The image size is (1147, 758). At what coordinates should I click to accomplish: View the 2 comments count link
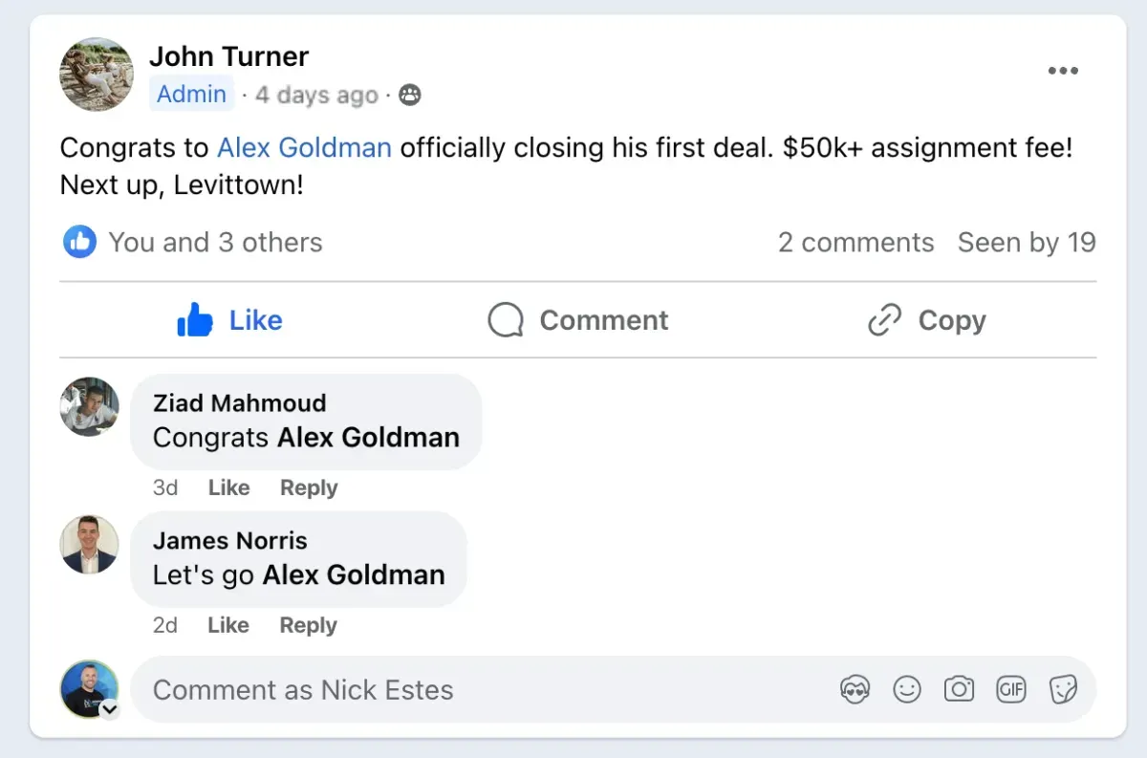[855, 242]
